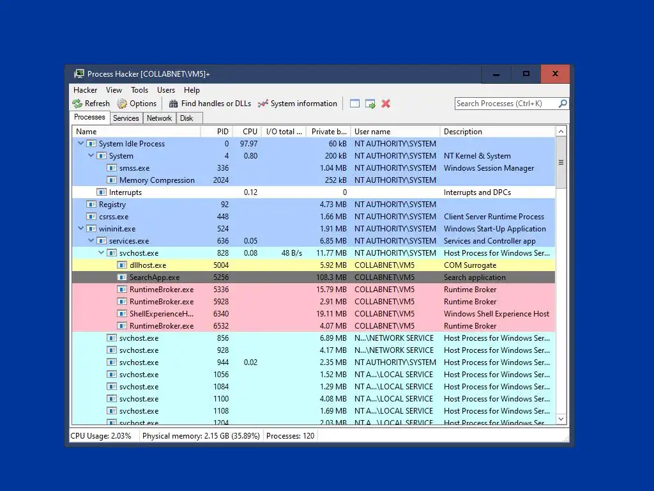This screenshot has height=491, width=654.
Task: Click the 'COM Surrogate' description
Action: tap(470, 265)
